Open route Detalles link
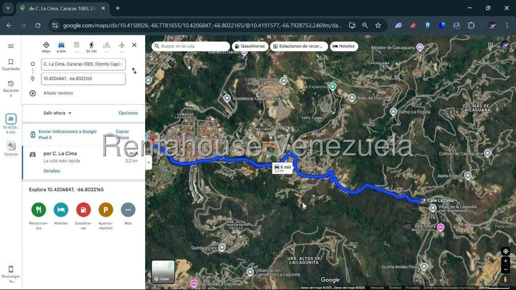516x290 pixels. pyautogui.click(x=52, y=171)
